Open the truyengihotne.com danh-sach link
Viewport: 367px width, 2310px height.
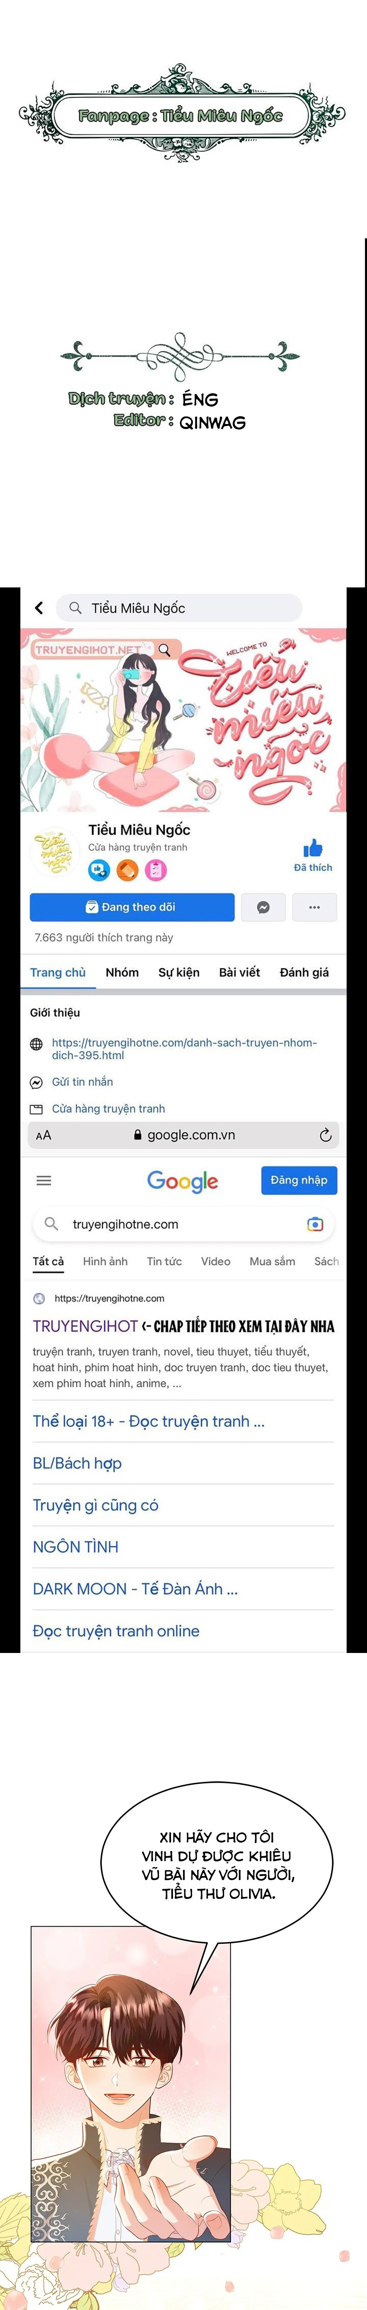pyautogui.click(x=184, y=1048)
